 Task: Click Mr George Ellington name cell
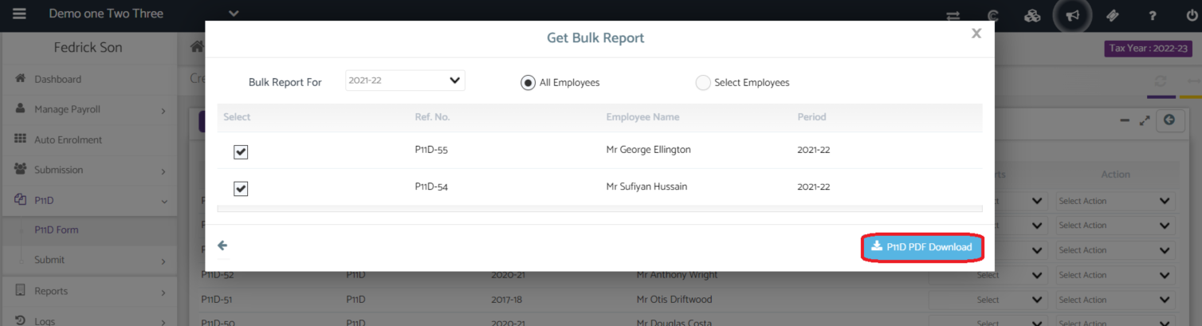click(x=648, y=149)
